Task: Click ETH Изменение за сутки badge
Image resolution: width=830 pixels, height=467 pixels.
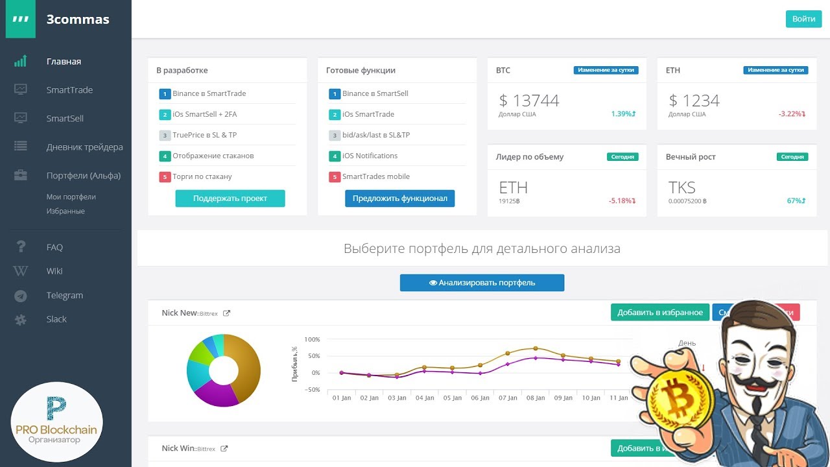Action: point(776,70)
